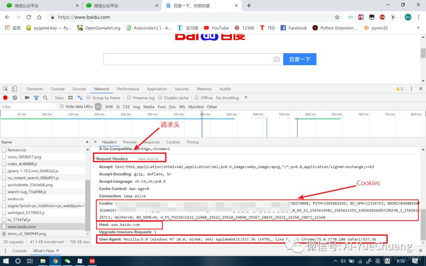
Task: Switch to the Performance panel
Action: click(x=128, y=89)
